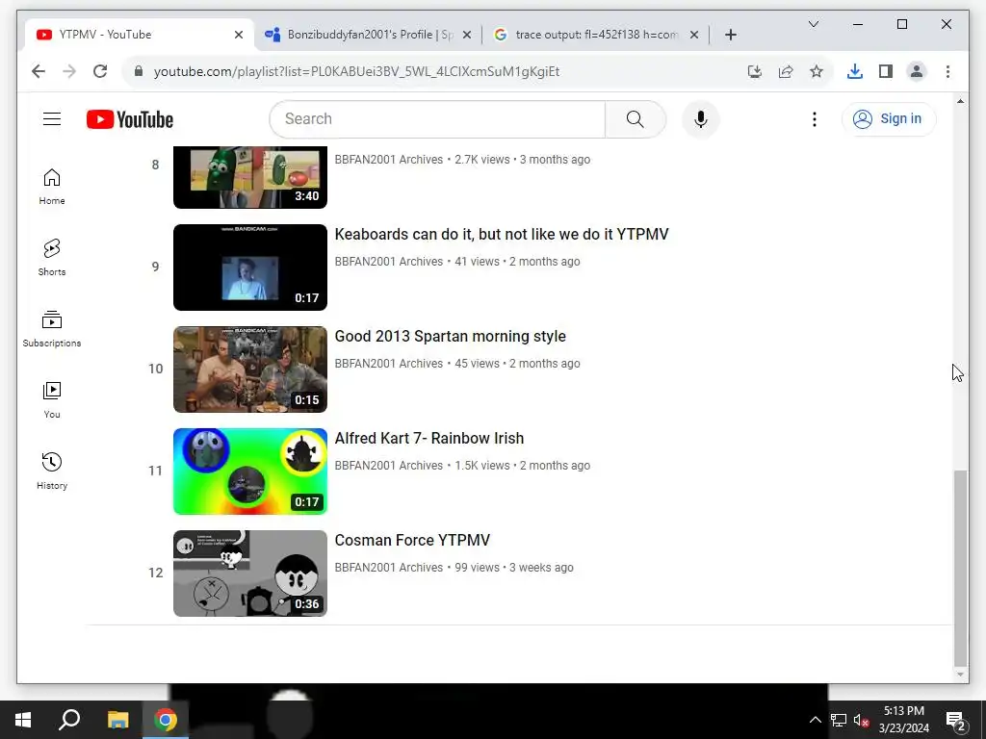Go back with browser back arrow
The image size is (986, 739).
pyautogui.click(x=39, y=71)
